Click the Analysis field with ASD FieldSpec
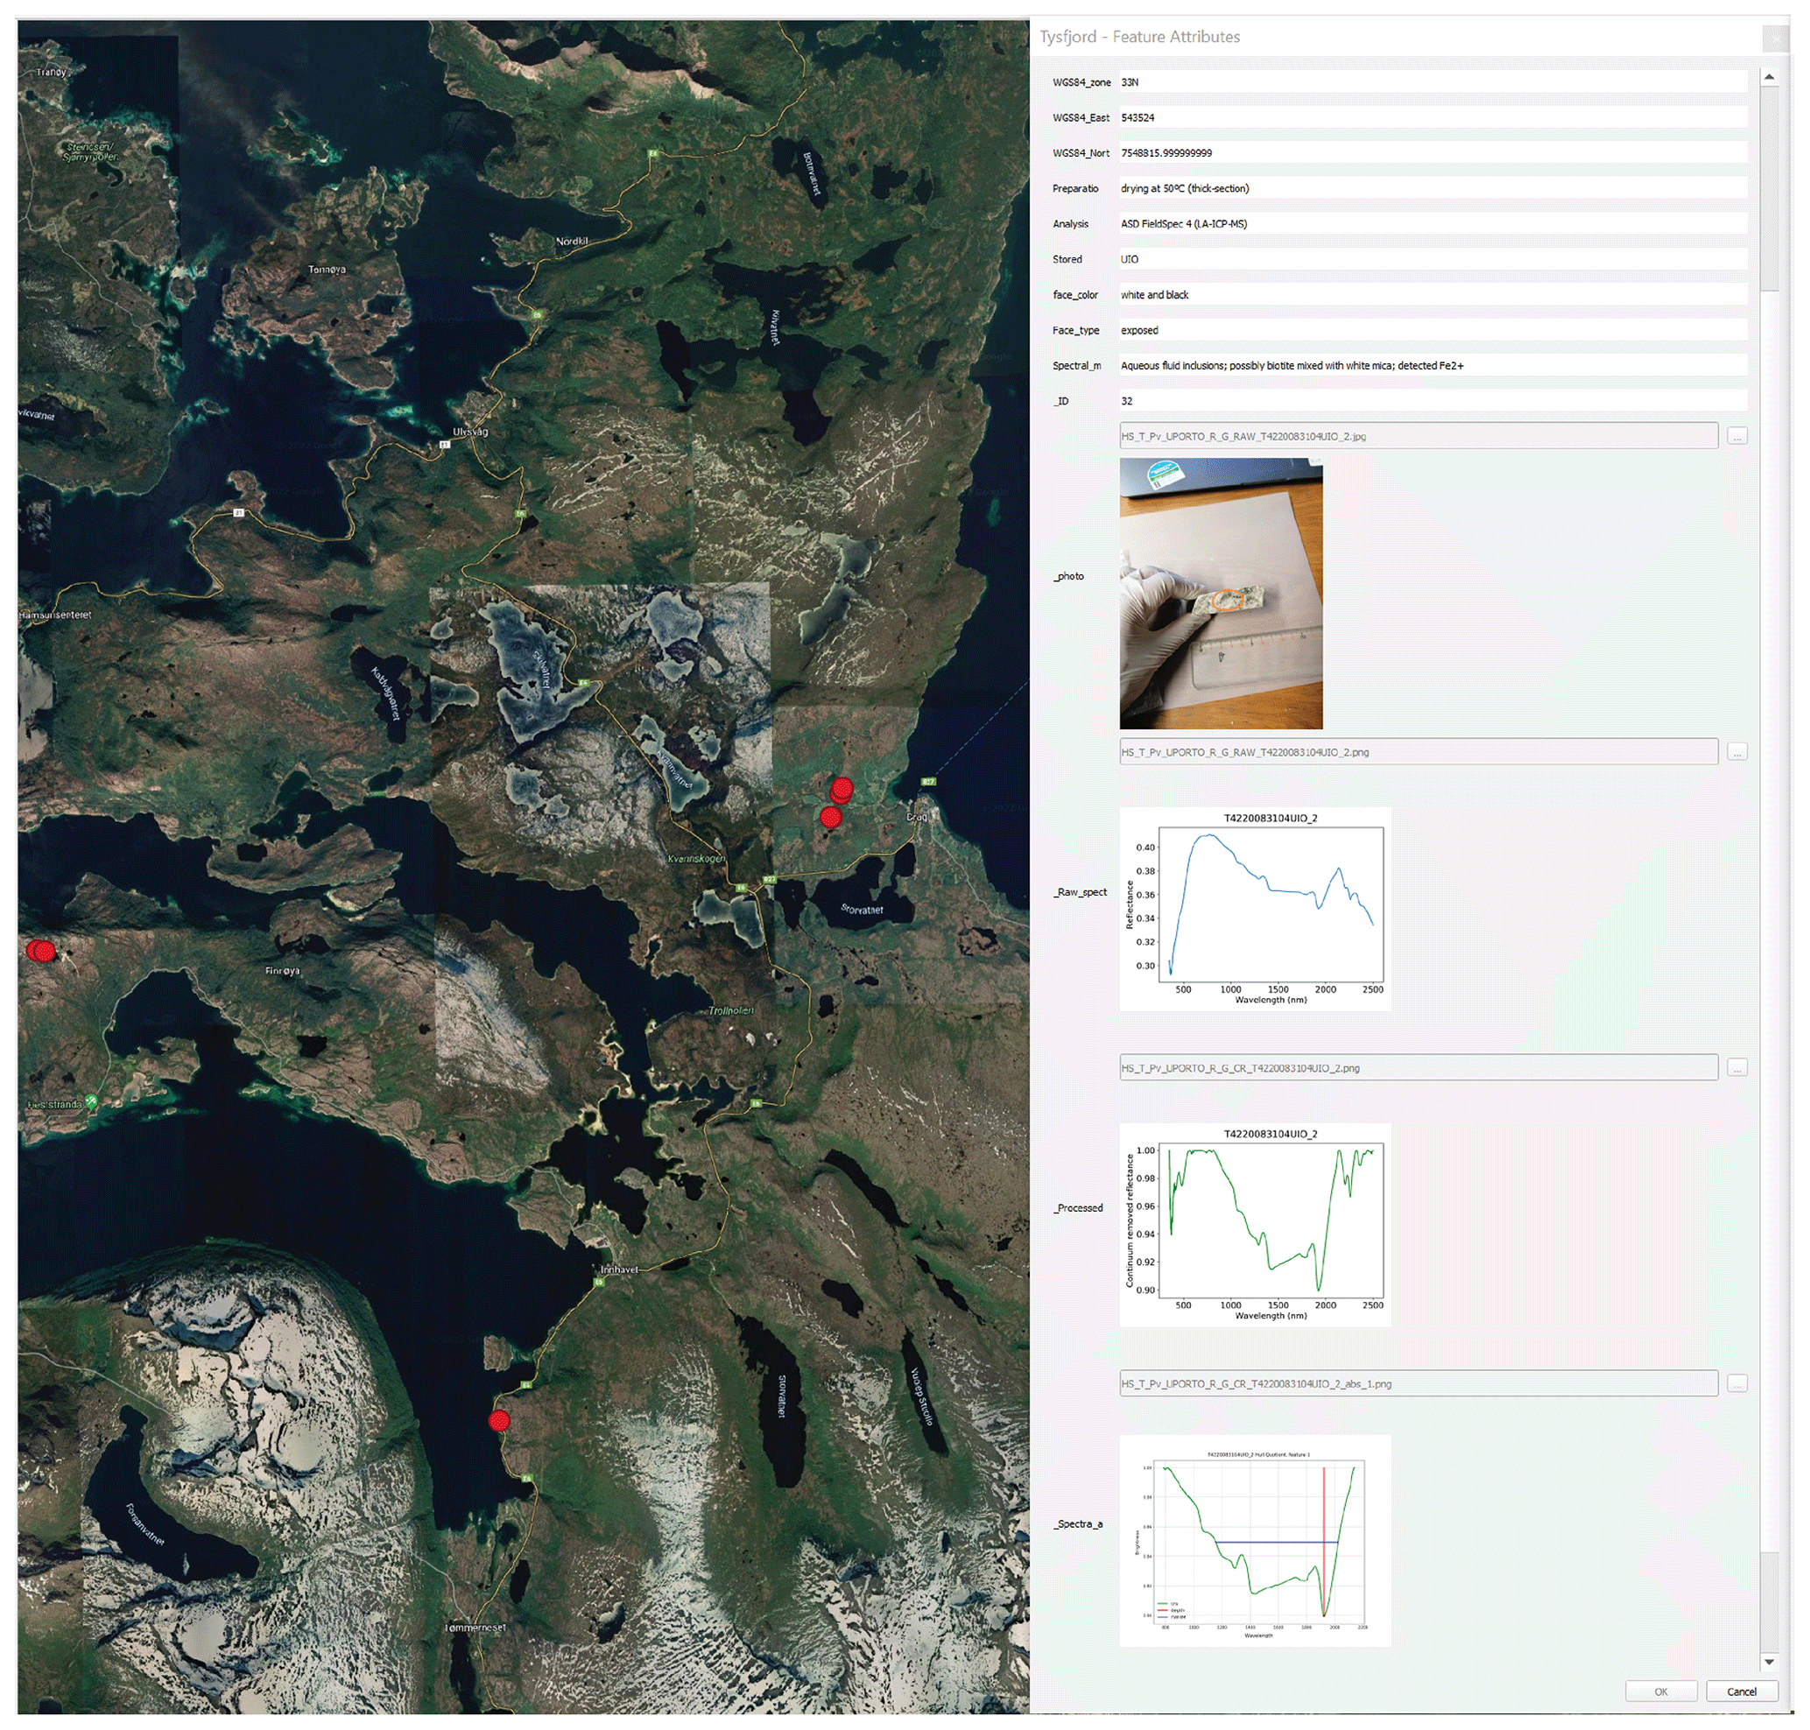This screenshot has height=1730, width=1810. pyautogui.click(x=1432, y=224)
